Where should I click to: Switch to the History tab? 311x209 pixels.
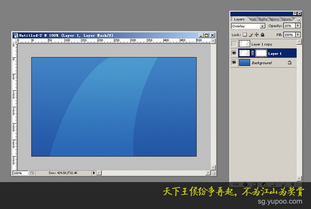[x=275, y=19]
